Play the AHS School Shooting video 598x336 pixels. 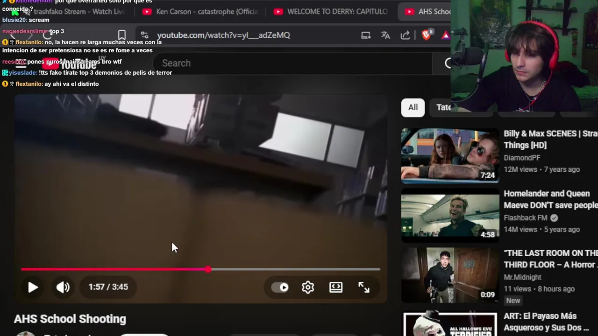(x=33, y=287)
